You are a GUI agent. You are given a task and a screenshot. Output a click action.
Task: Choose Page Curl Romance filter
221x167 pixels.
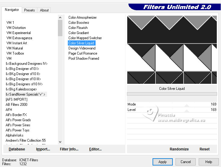click(x=83, y=53)
